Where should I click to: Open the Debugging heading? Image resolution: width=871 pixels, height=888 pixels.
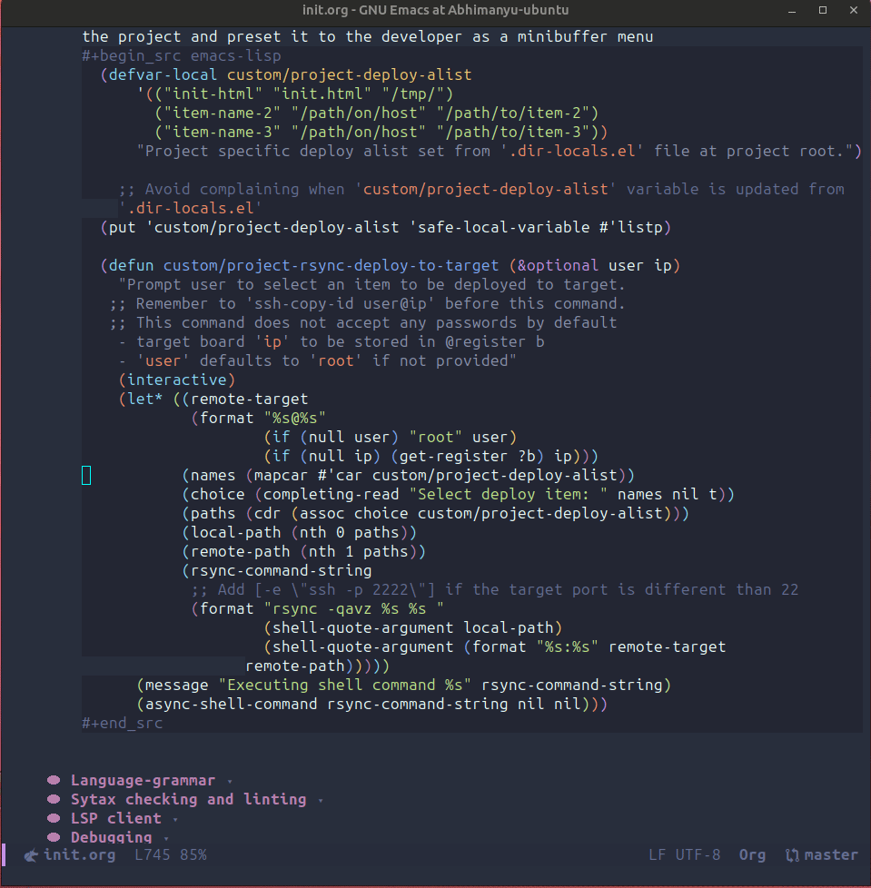pos(112,837)
